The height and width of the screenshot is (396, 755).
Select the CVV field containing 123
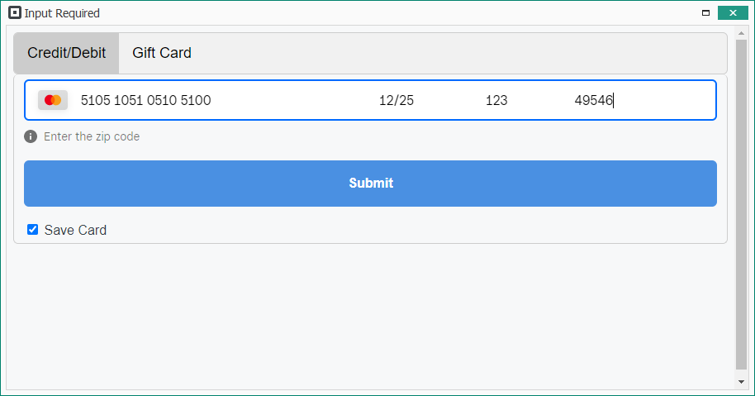496,101
